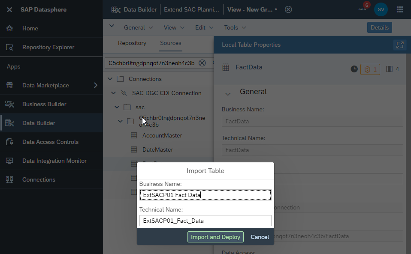Screen dimensions: 411x254
Task: Collapse the Connections folder tree node
Action: (110, 79)
